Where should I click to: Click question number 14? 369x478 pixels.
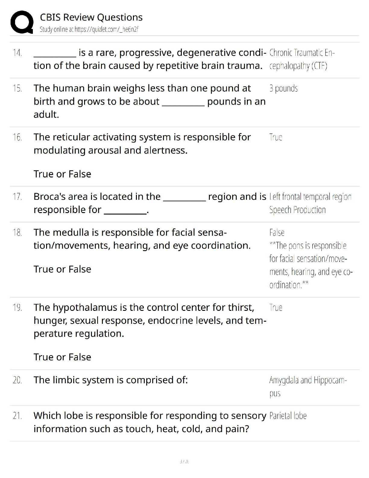(x=17, y=53)
